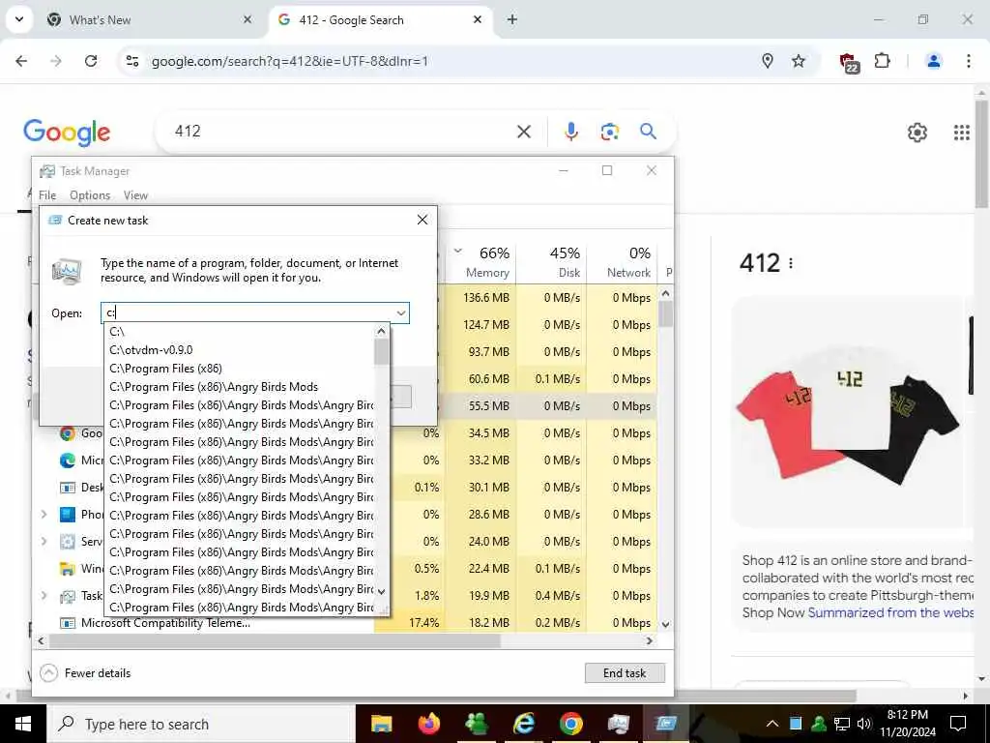Screen dimensions: 990x743
Task: Close the Create new task dialog
Action: tap(422, 220)
